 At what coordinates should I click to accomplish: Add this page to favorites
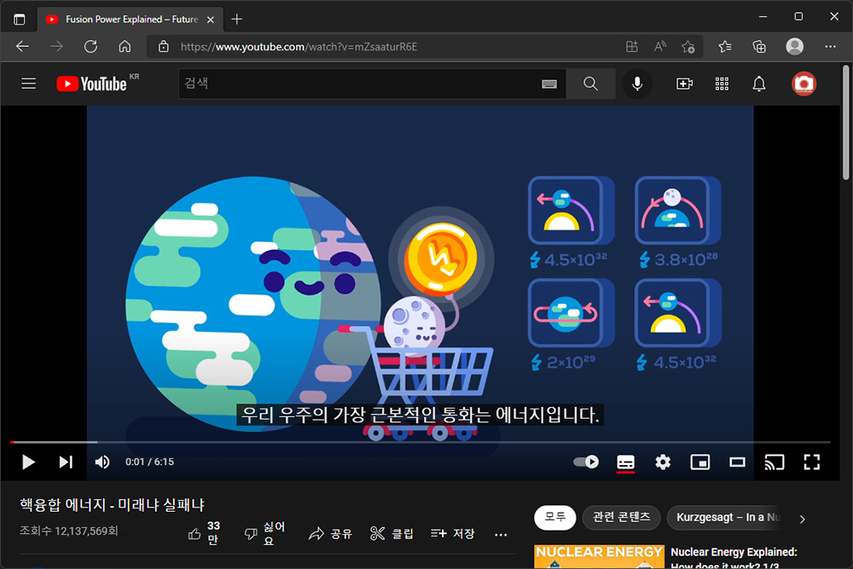click(x=688, y=47)
